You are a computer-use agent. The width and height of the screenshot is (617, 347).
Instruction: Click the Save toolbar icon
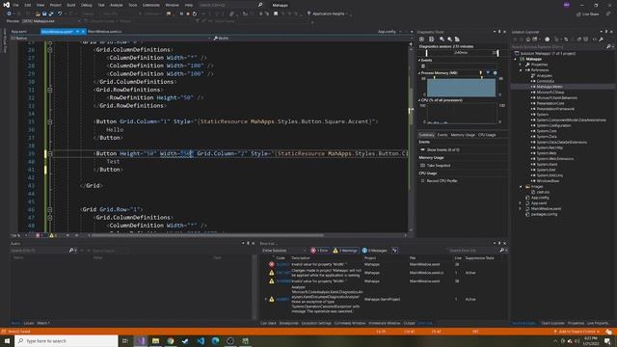tap(44, 13)
